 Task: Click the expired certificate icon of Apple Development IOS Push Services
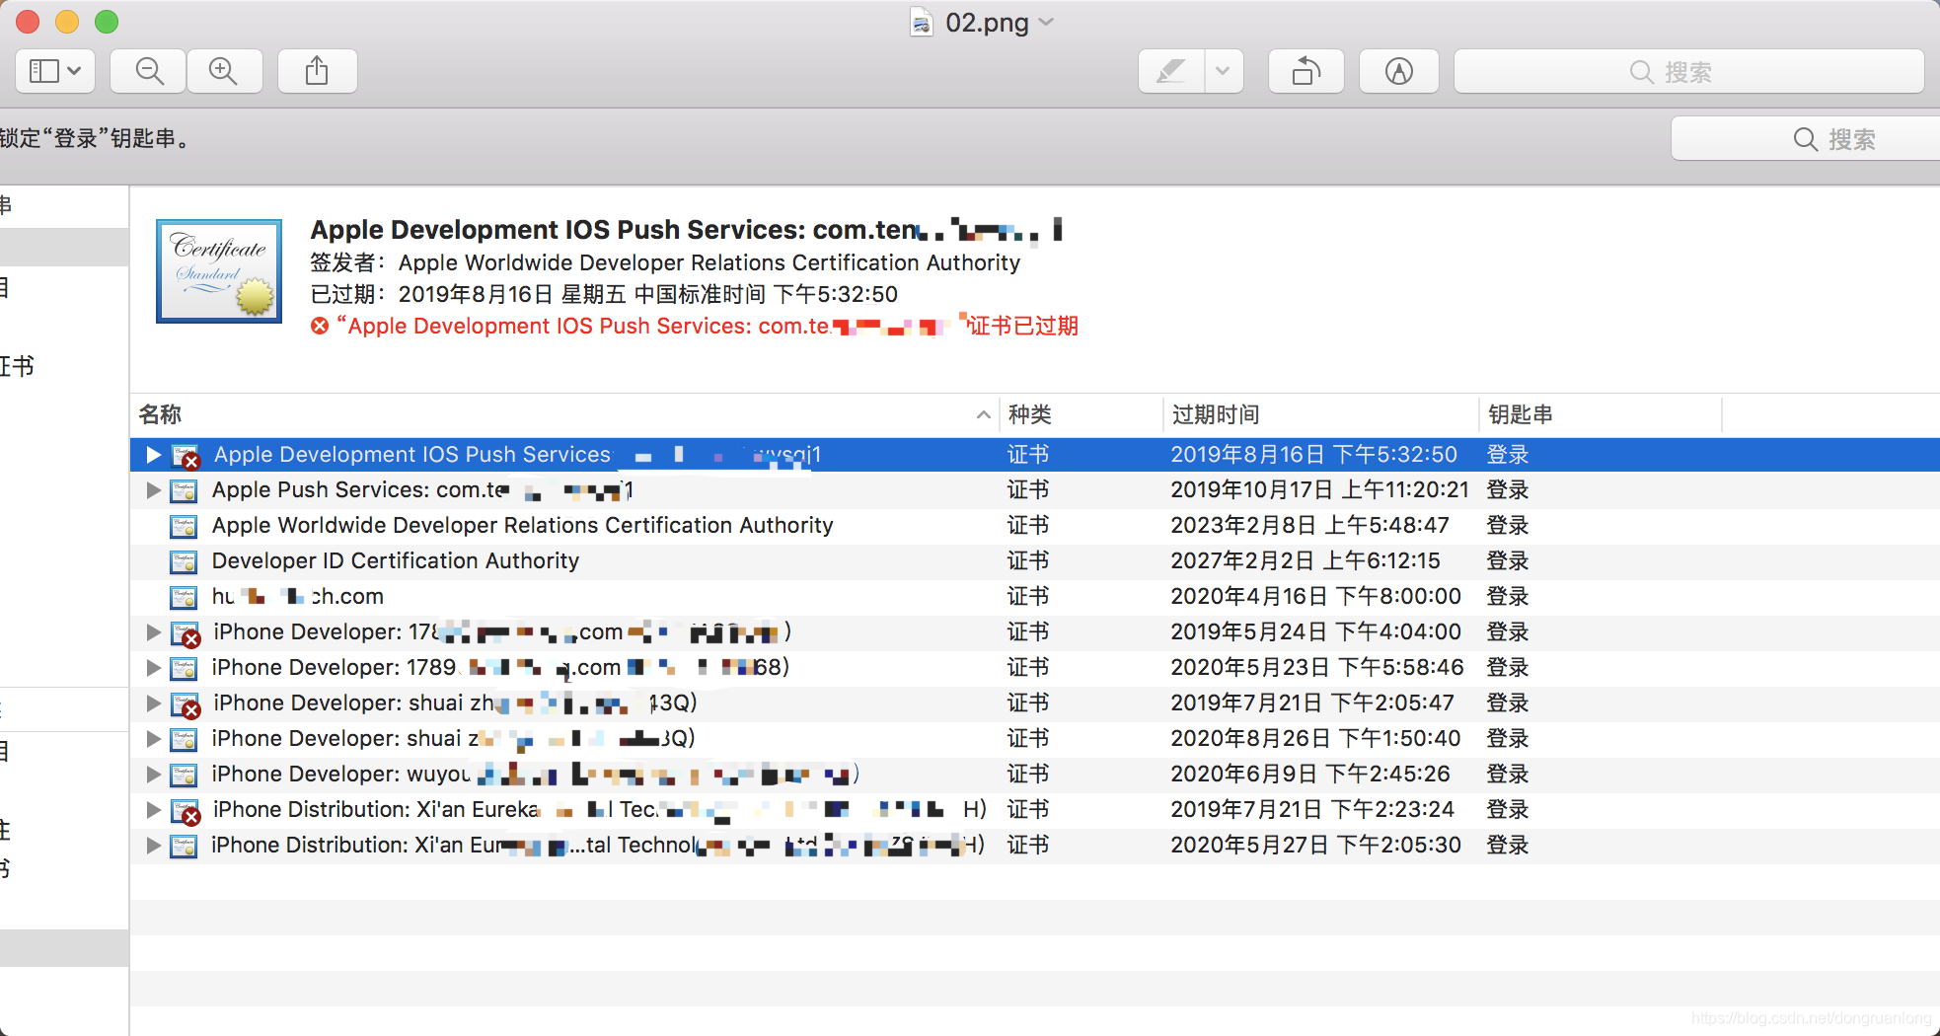pyautogui.click(x=186, y=456)
